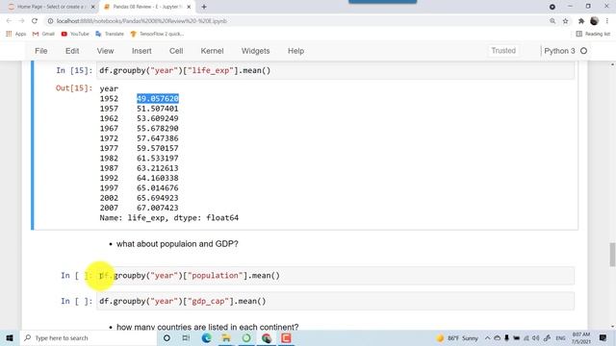Click the browser address bar URL
The height and width of the screenshot is (346, 616).
(x=141, y=21)
